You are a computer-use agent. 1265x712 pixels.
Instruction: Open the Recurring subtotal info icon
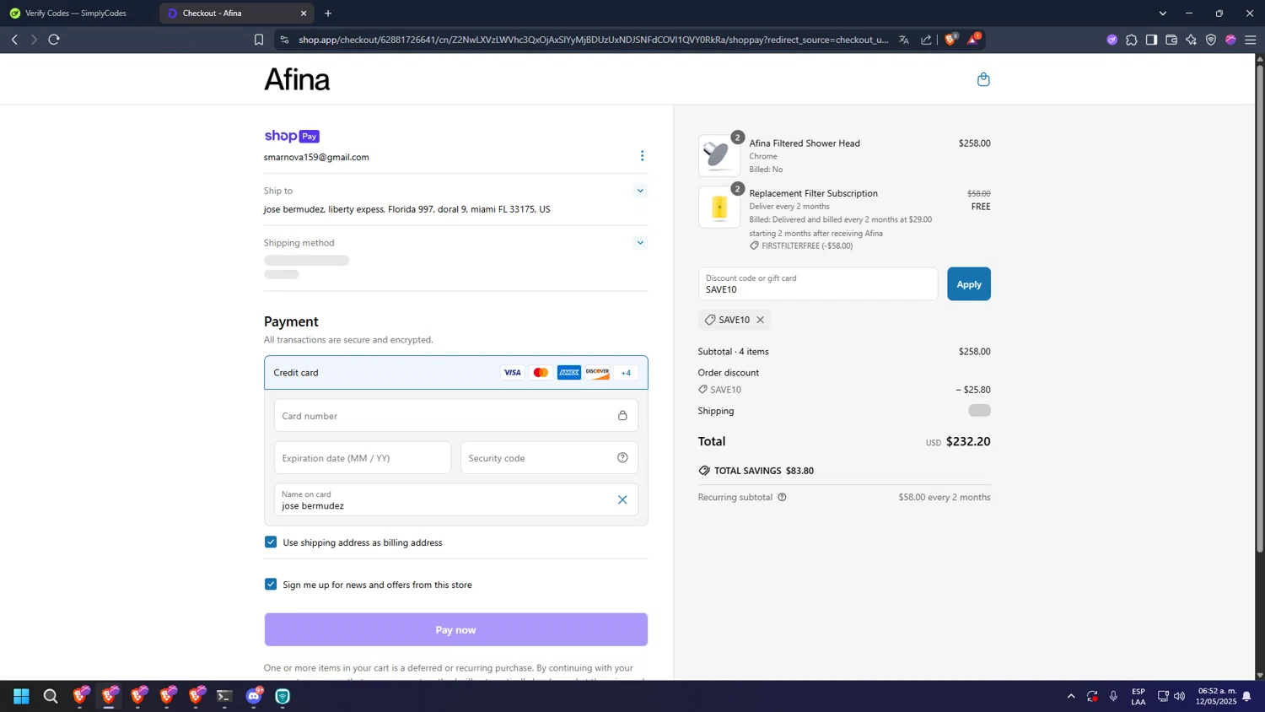[782, 498]
